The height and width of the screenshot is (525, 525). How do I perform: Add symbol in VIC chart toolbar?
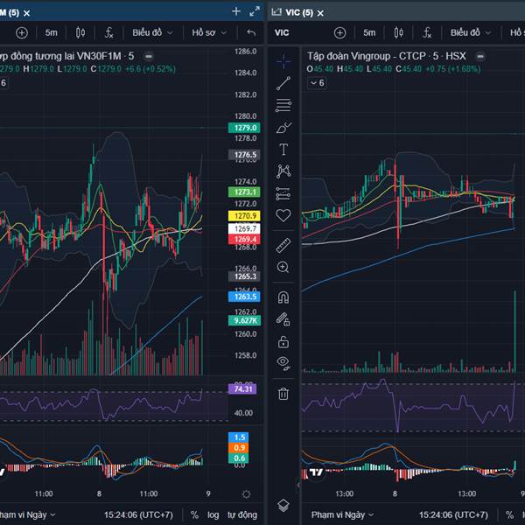[339, 33]
